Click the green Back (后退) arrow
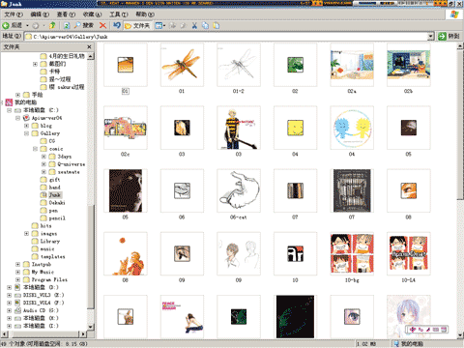Image resolution: width=464 pixels, height=348 pixels. coord(6,25)
